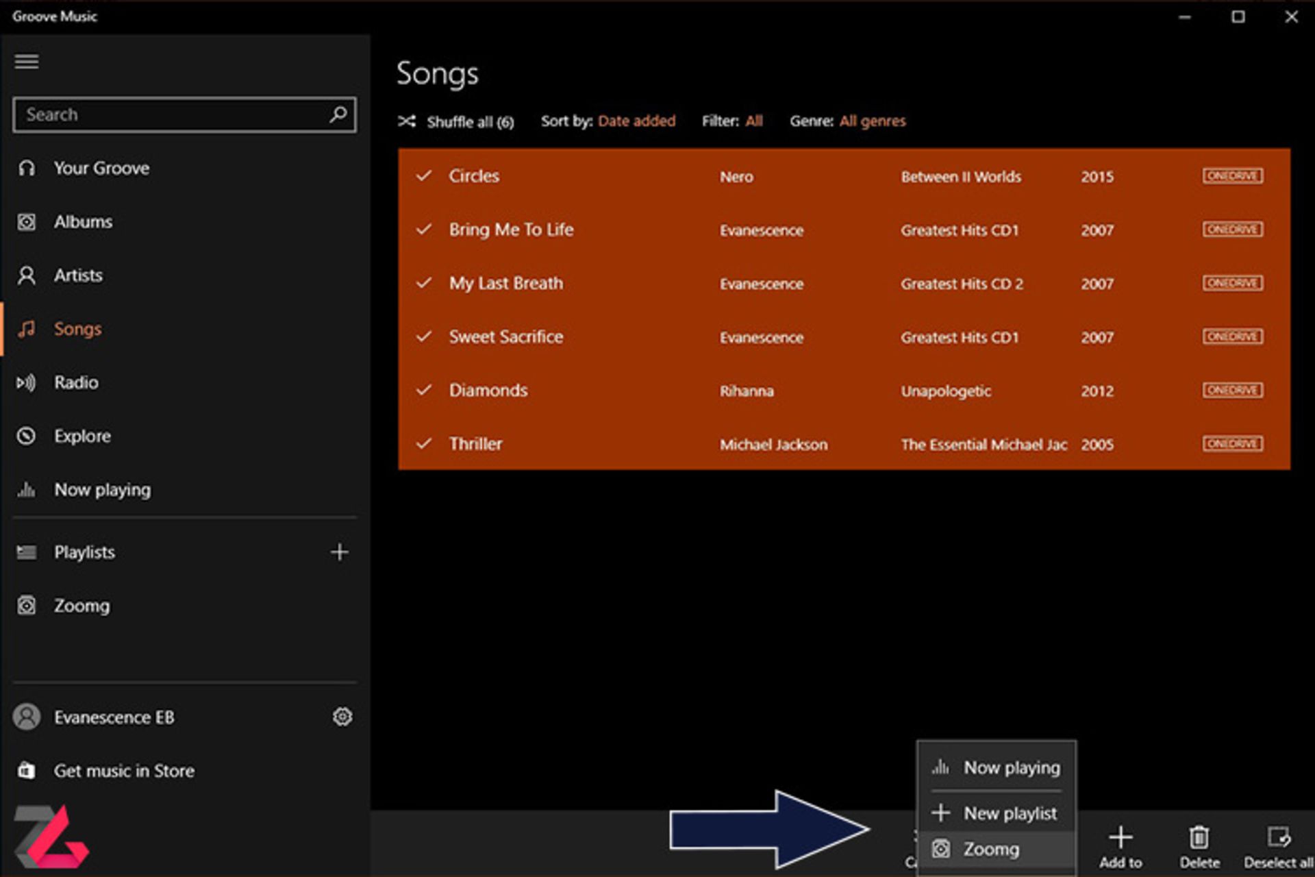Screen dimensions: 1315x877
Task: Go to Your Groove section
Action: pyautogui.click(x=101, y=169)
